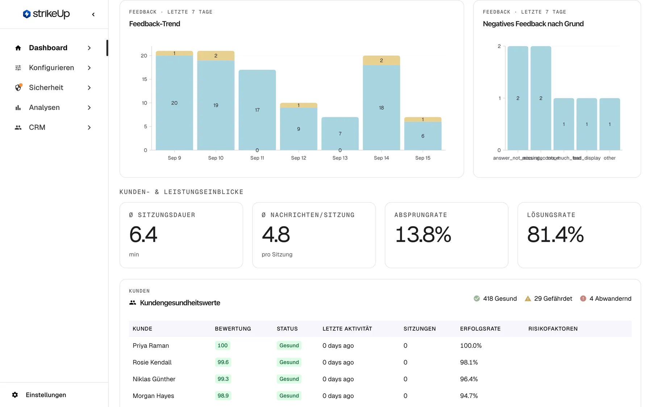Click Gesund status in Niklas Günther row
The width and height of the screenshot is (652, 407).
(289, 379)
